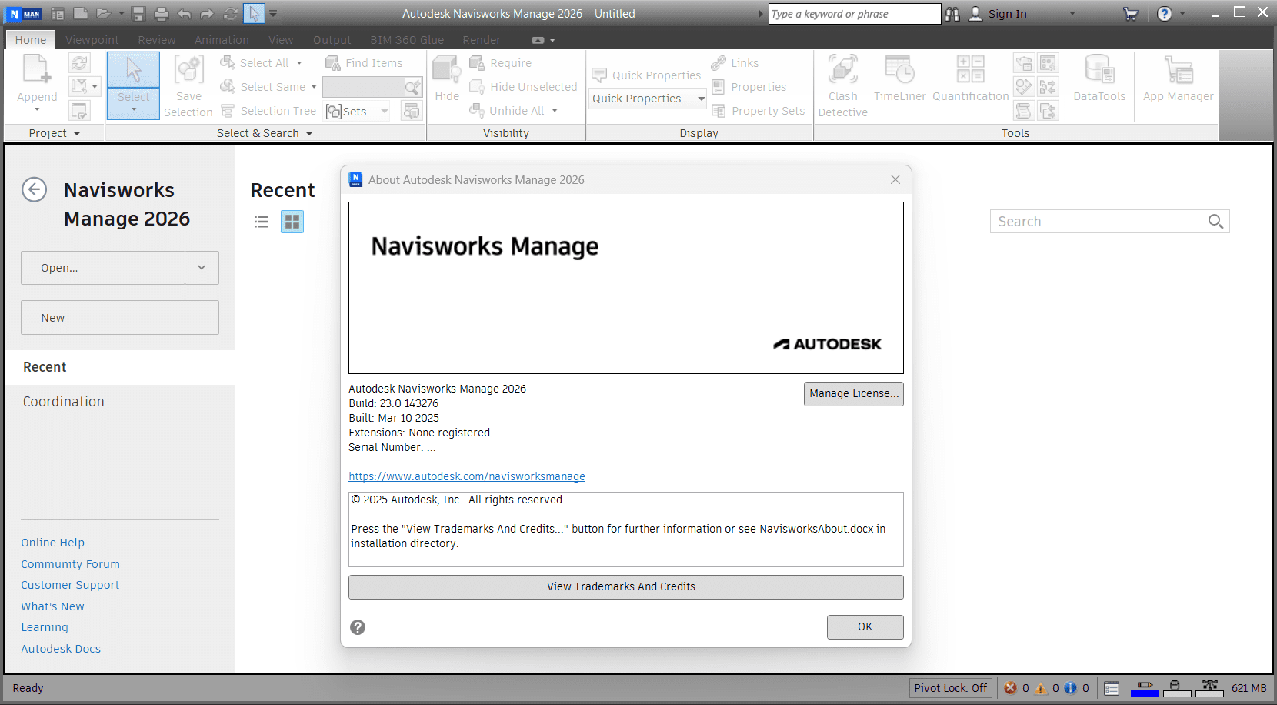Open the dropdown arrow beside the Open button
The height and width of the screenshot is (705, 1277).
(x=202, y=268)
